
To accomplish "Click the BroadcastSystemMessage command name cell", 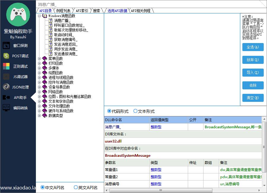I will pyautogui.click(x=183, y=156).
